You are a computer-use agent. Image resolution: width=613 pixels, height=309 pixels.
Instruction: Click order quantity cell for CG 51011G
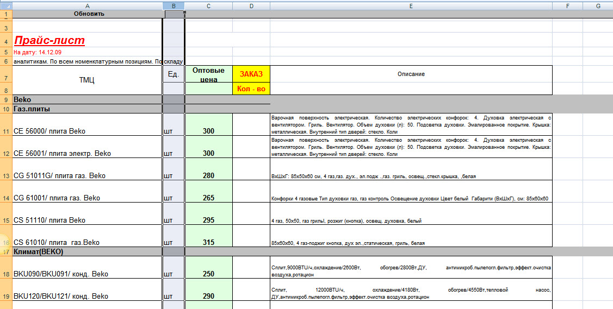(251, 169)
